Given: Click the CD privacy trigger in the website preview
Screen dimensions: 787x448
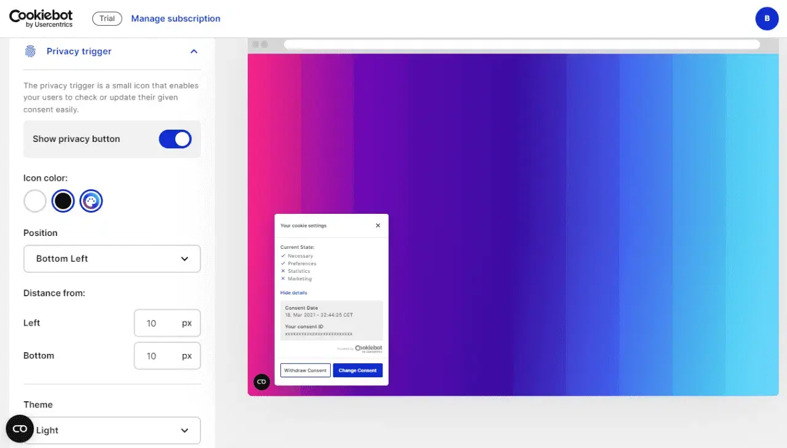Looking at the screenshot, I should [261, 382].
